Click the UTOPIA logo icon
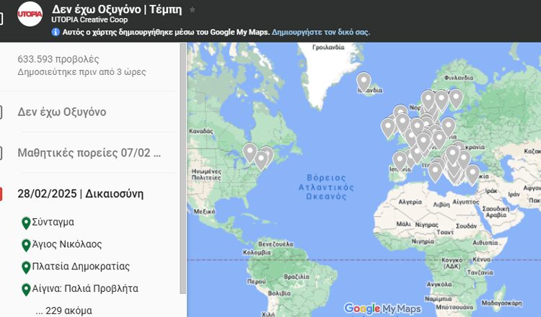Image resolution: width=541 pixels, height=317 pixels. [31, 14]
